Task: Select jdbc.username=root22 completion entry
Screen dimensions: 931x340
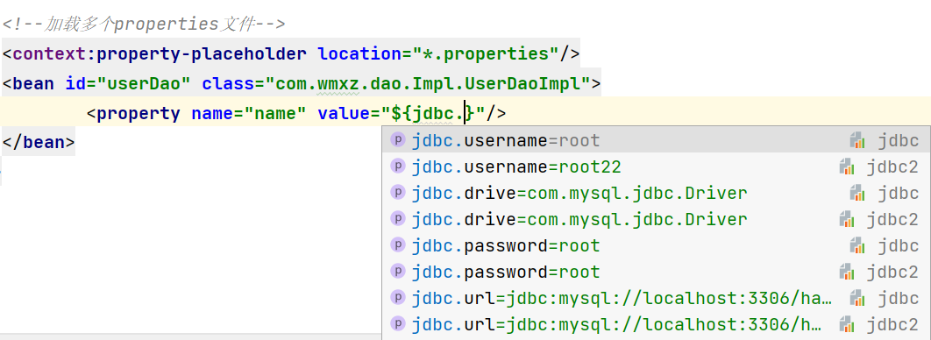Action: [656, 166]
